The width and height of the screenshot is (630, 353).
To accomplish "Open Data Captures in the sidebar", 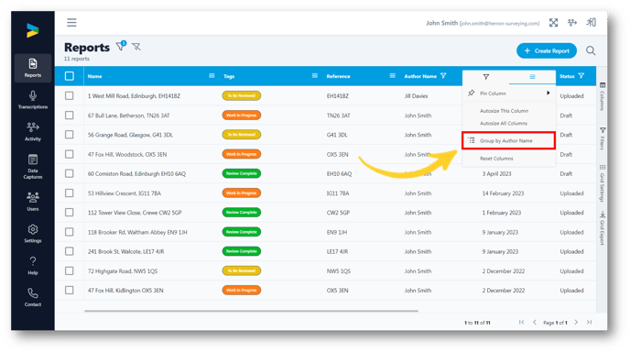I will (33, 167).
